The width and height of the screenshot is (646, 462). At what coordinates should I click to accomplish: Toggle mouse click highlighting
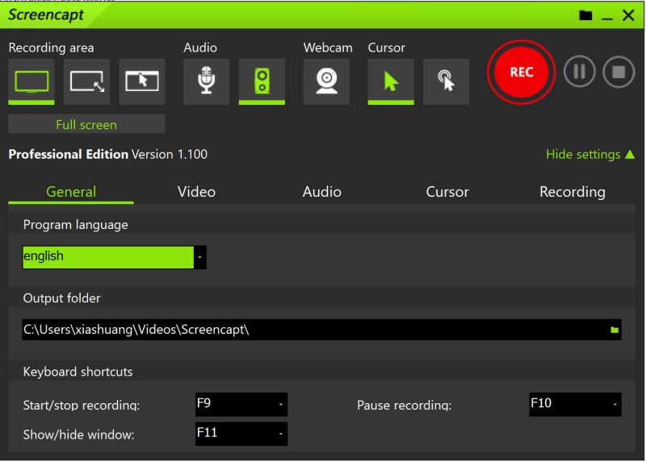pyautogui.click(x=447, y=81)
